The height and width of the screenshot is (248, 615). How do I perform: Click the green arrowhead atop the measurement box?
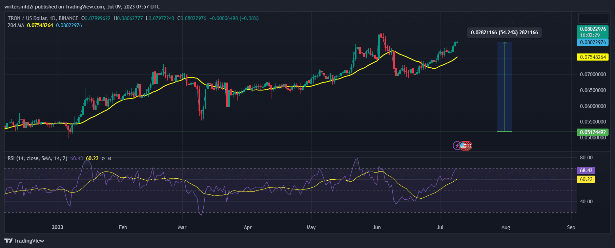click(505, 43)
